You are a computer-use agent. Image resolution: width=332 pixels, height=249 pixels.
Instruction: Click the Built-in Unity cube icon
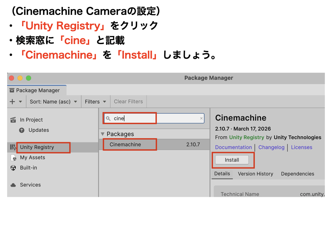coord(13,168)
